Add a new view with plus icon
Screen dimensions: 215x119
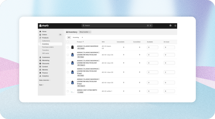[x=82, y=37]
